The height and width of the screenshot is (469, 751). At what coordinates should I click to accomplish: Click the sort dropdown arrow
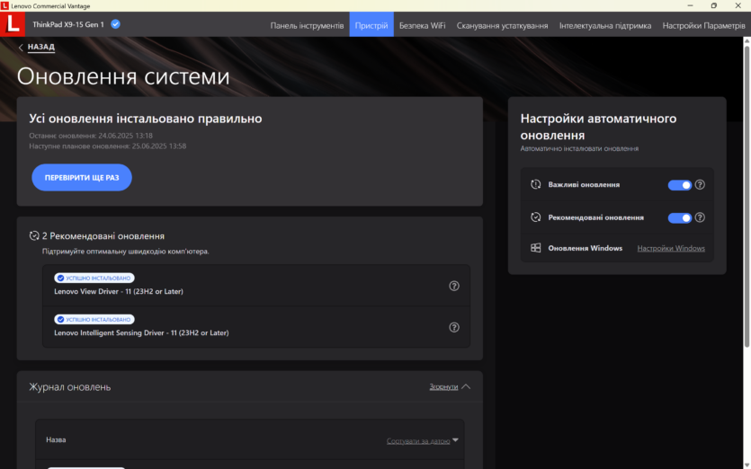coord(455,440)
